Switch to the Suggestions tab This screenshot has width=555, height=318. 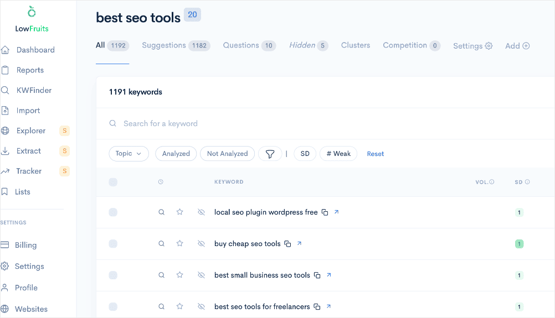coord(176,45)
